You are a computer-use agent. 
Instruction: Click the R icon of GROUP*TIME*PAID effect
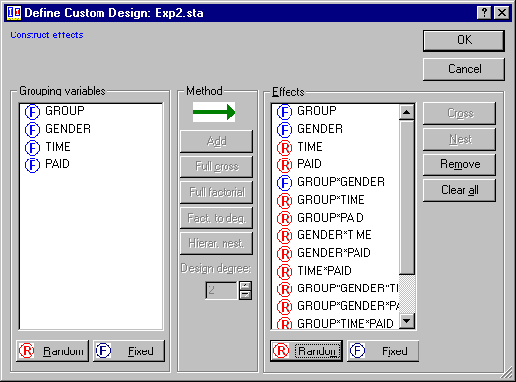(x=285, y=324)
